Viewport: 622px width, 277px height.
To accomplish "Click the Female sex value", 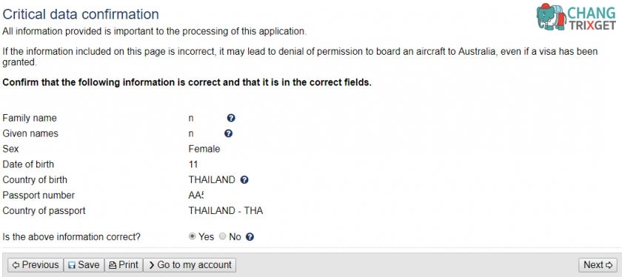I will click(x=204, y=149).
